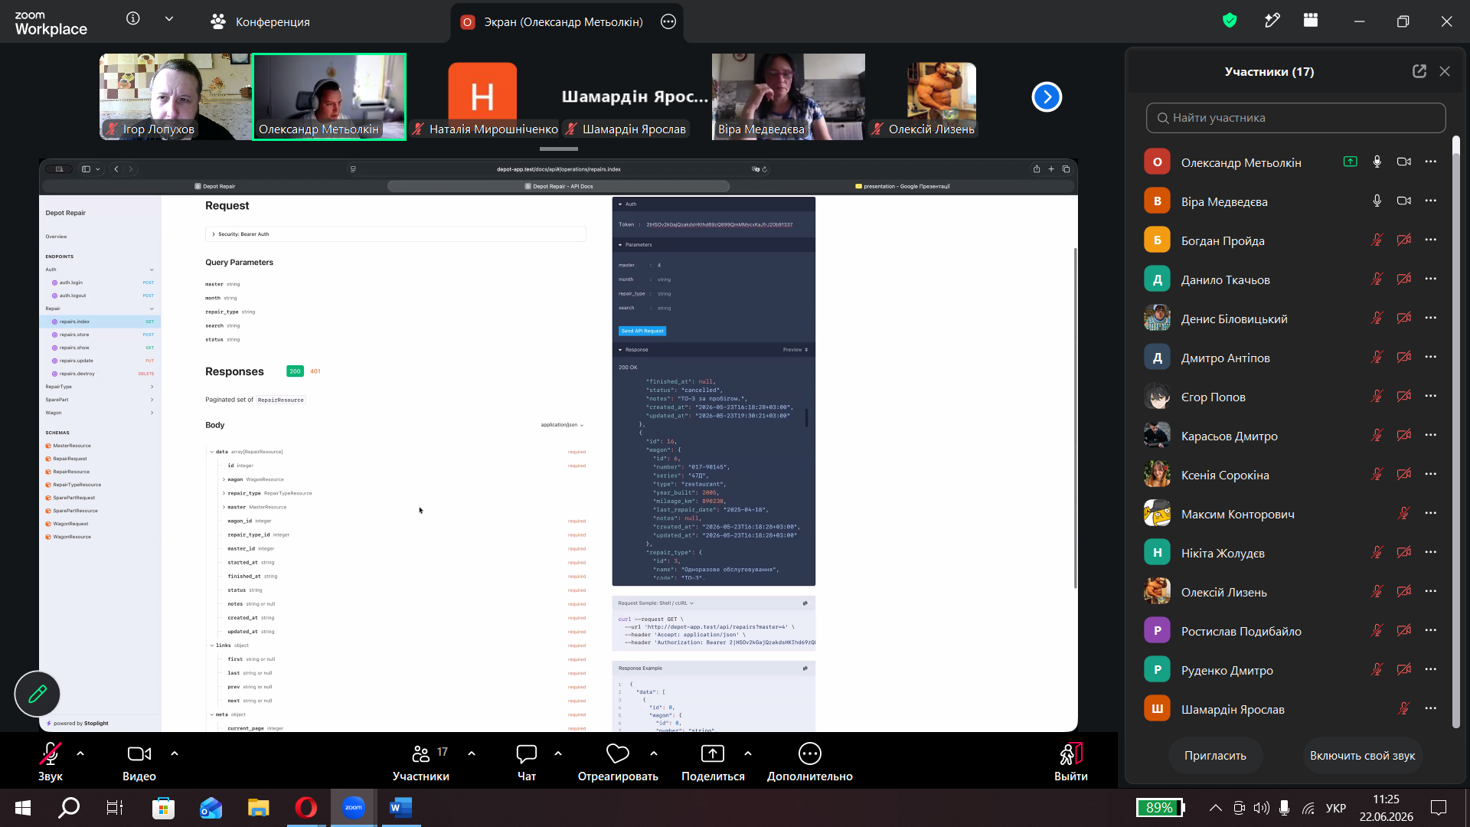Screen dimensions: 1470x827
Task: Unmute microphone with Звук button
Action: [51, 763]
